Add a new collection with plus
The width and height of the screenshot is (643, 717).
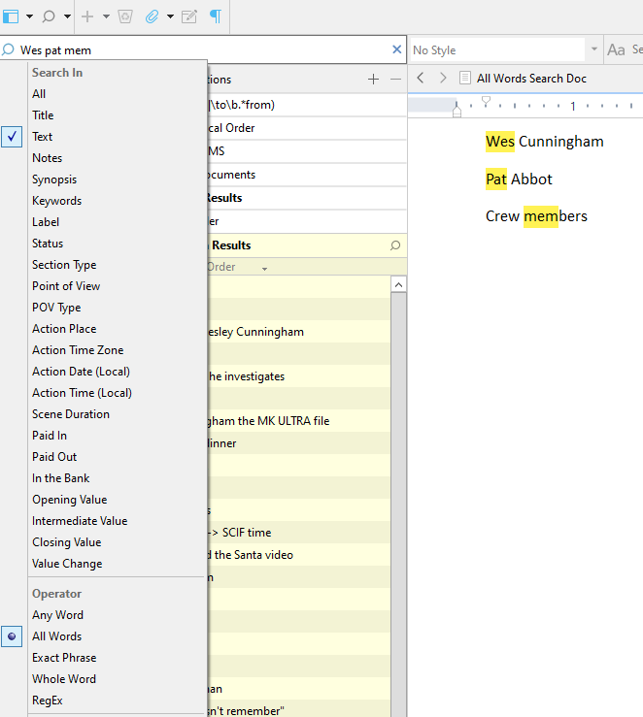[373, 80]
